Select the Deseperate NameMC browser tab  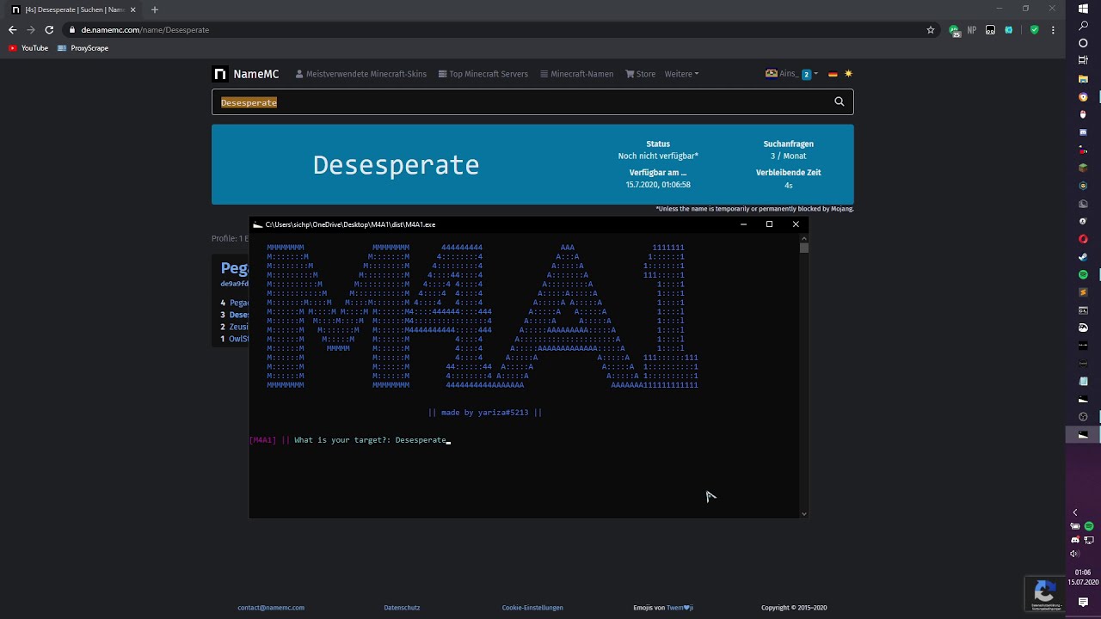tap(75, 9)
